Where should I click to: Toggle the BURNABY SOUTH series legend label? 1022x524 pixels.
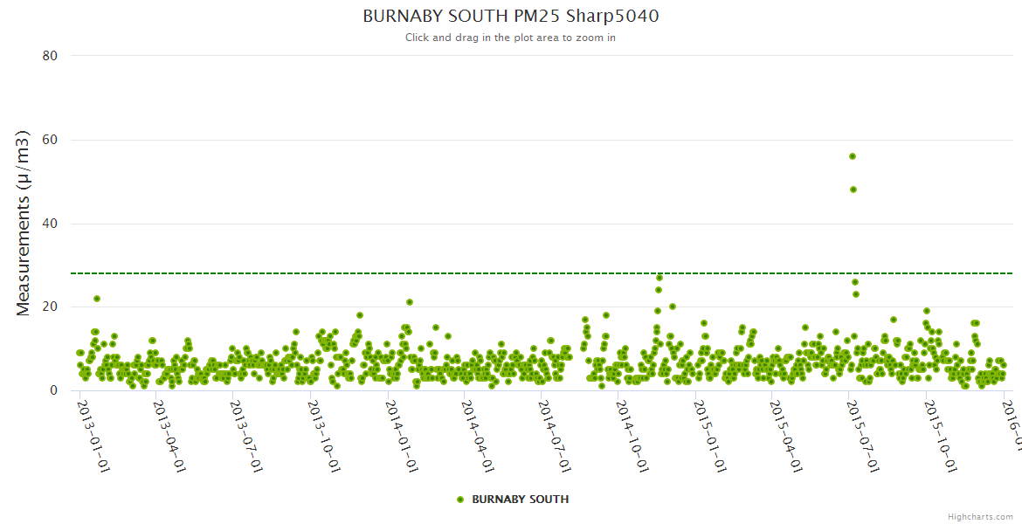[520, 500]
